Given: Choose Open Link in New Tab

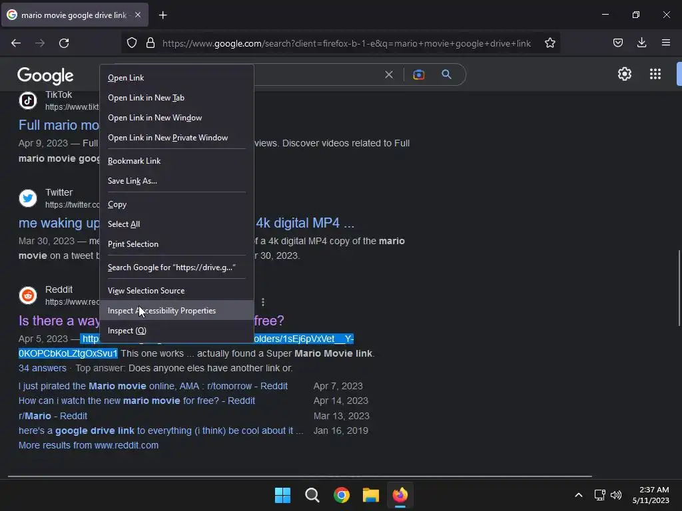Looking at the screenshot, I should click(x=176, y=98).
